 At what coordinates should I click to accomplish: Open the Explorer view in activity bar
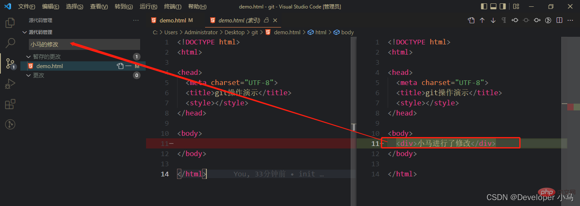point(10,23)
